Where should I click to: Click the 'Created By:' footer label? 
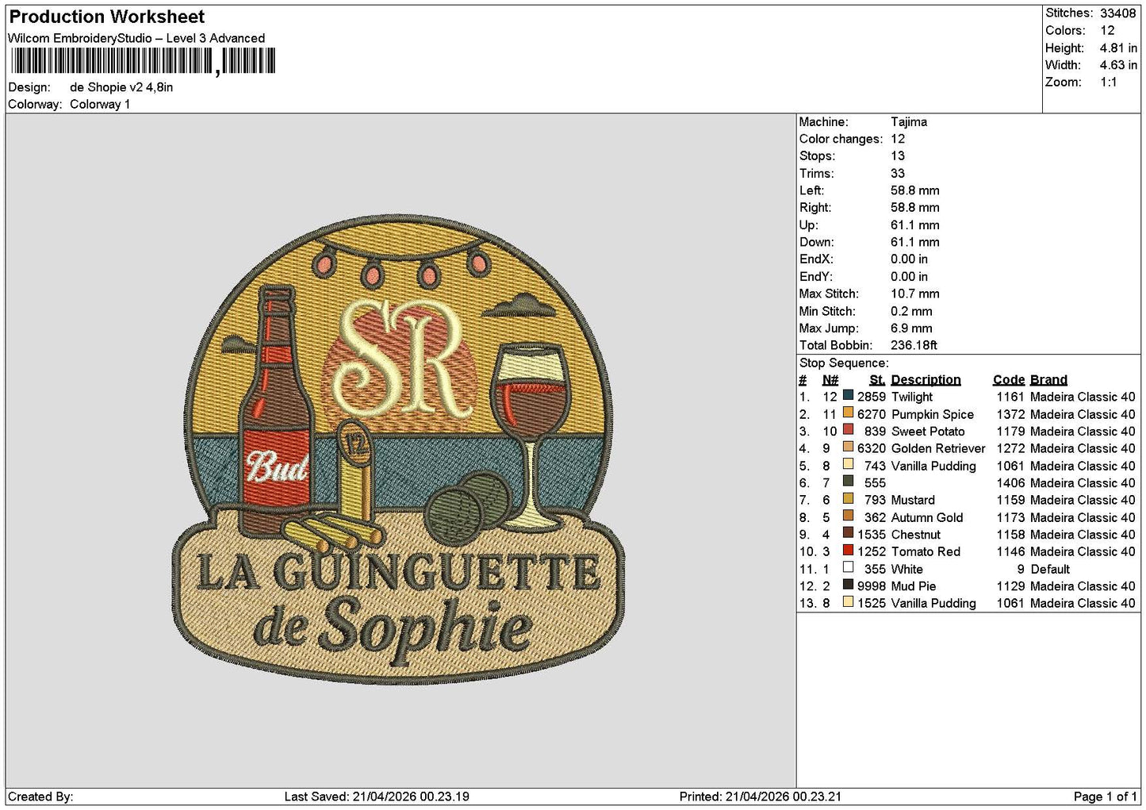pos(40,797)
